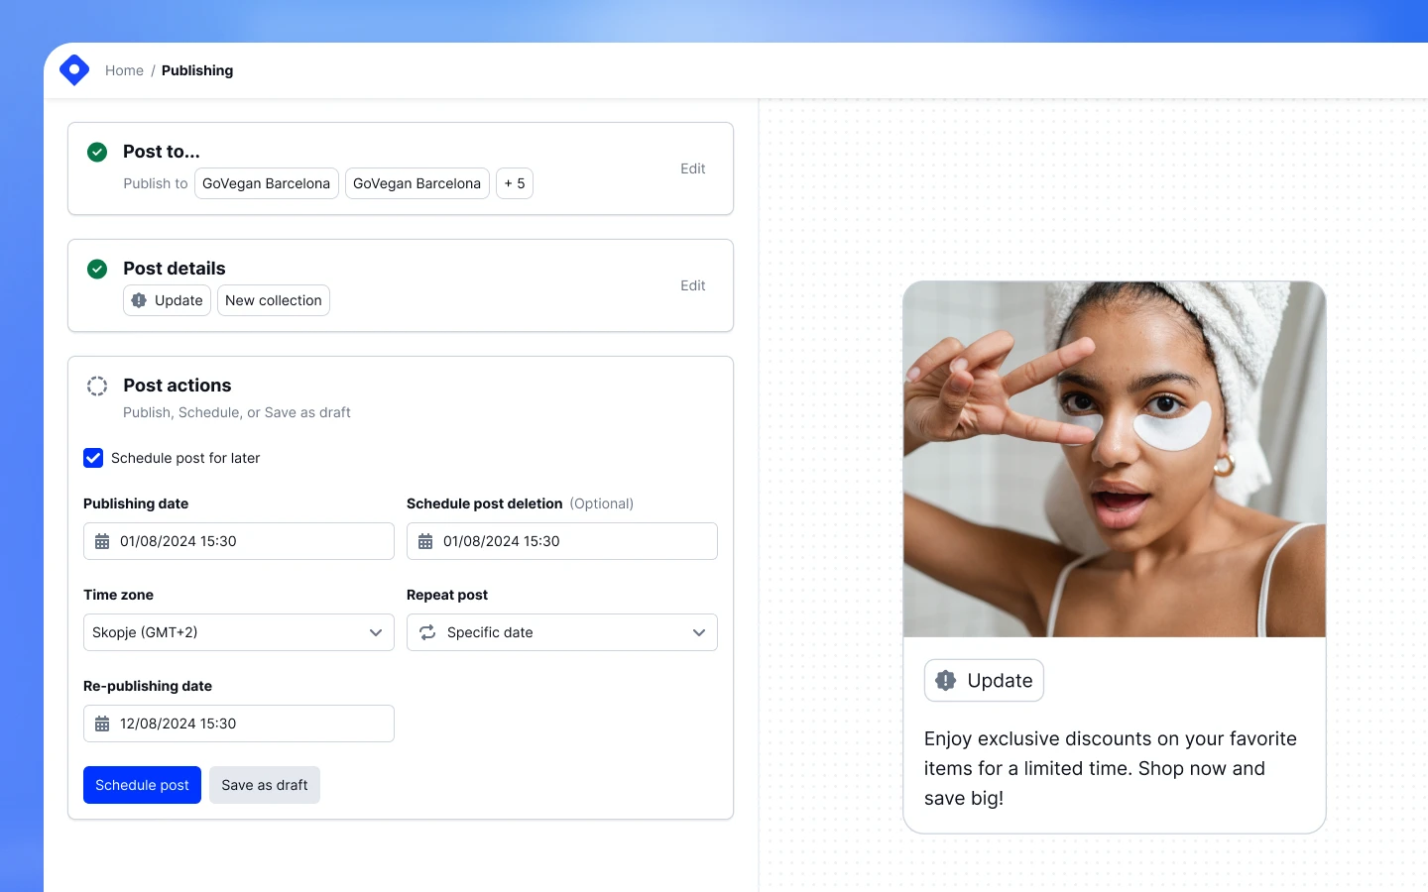Navigate to Home via the breadcrumb
The image size is (1428, 892).
coord(124,70)
